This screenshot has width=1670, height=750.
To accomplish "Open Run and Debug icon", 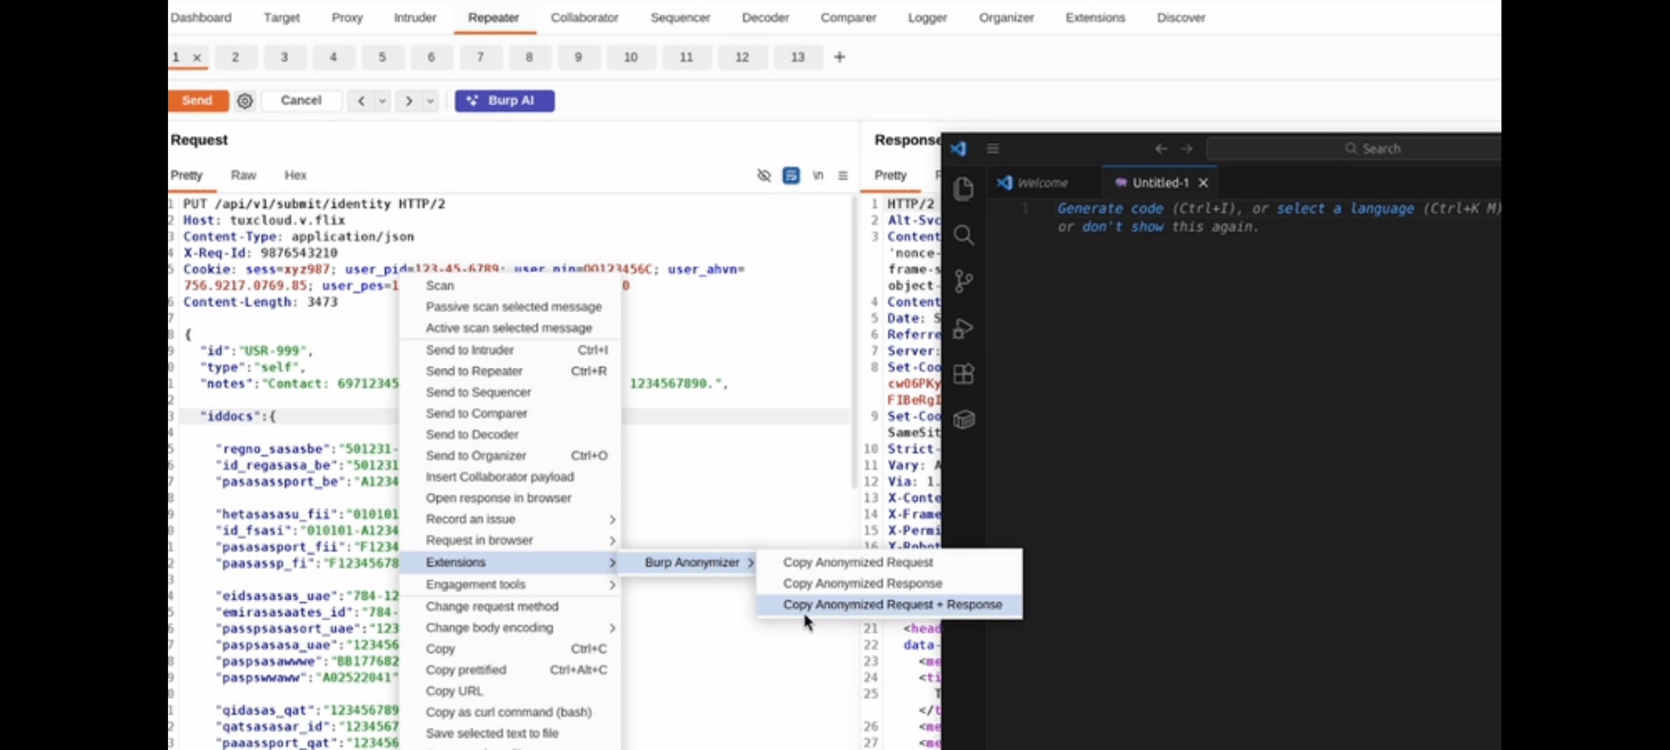I will (x=963, y=329).
